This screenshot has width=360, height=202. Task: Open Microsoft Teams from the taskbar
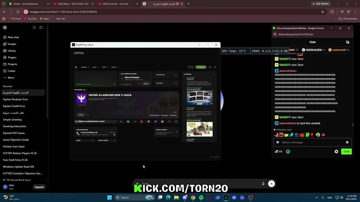[x=242, y=198]
